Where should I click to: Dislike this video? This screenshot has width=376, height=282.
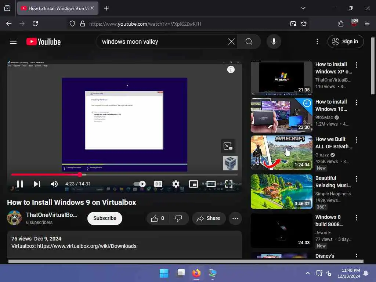tap(179, 218)
